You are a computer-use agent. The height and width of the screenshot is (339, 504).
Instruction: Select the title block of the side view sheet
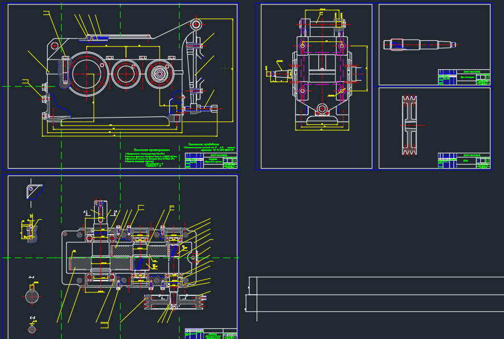point(211,161)
